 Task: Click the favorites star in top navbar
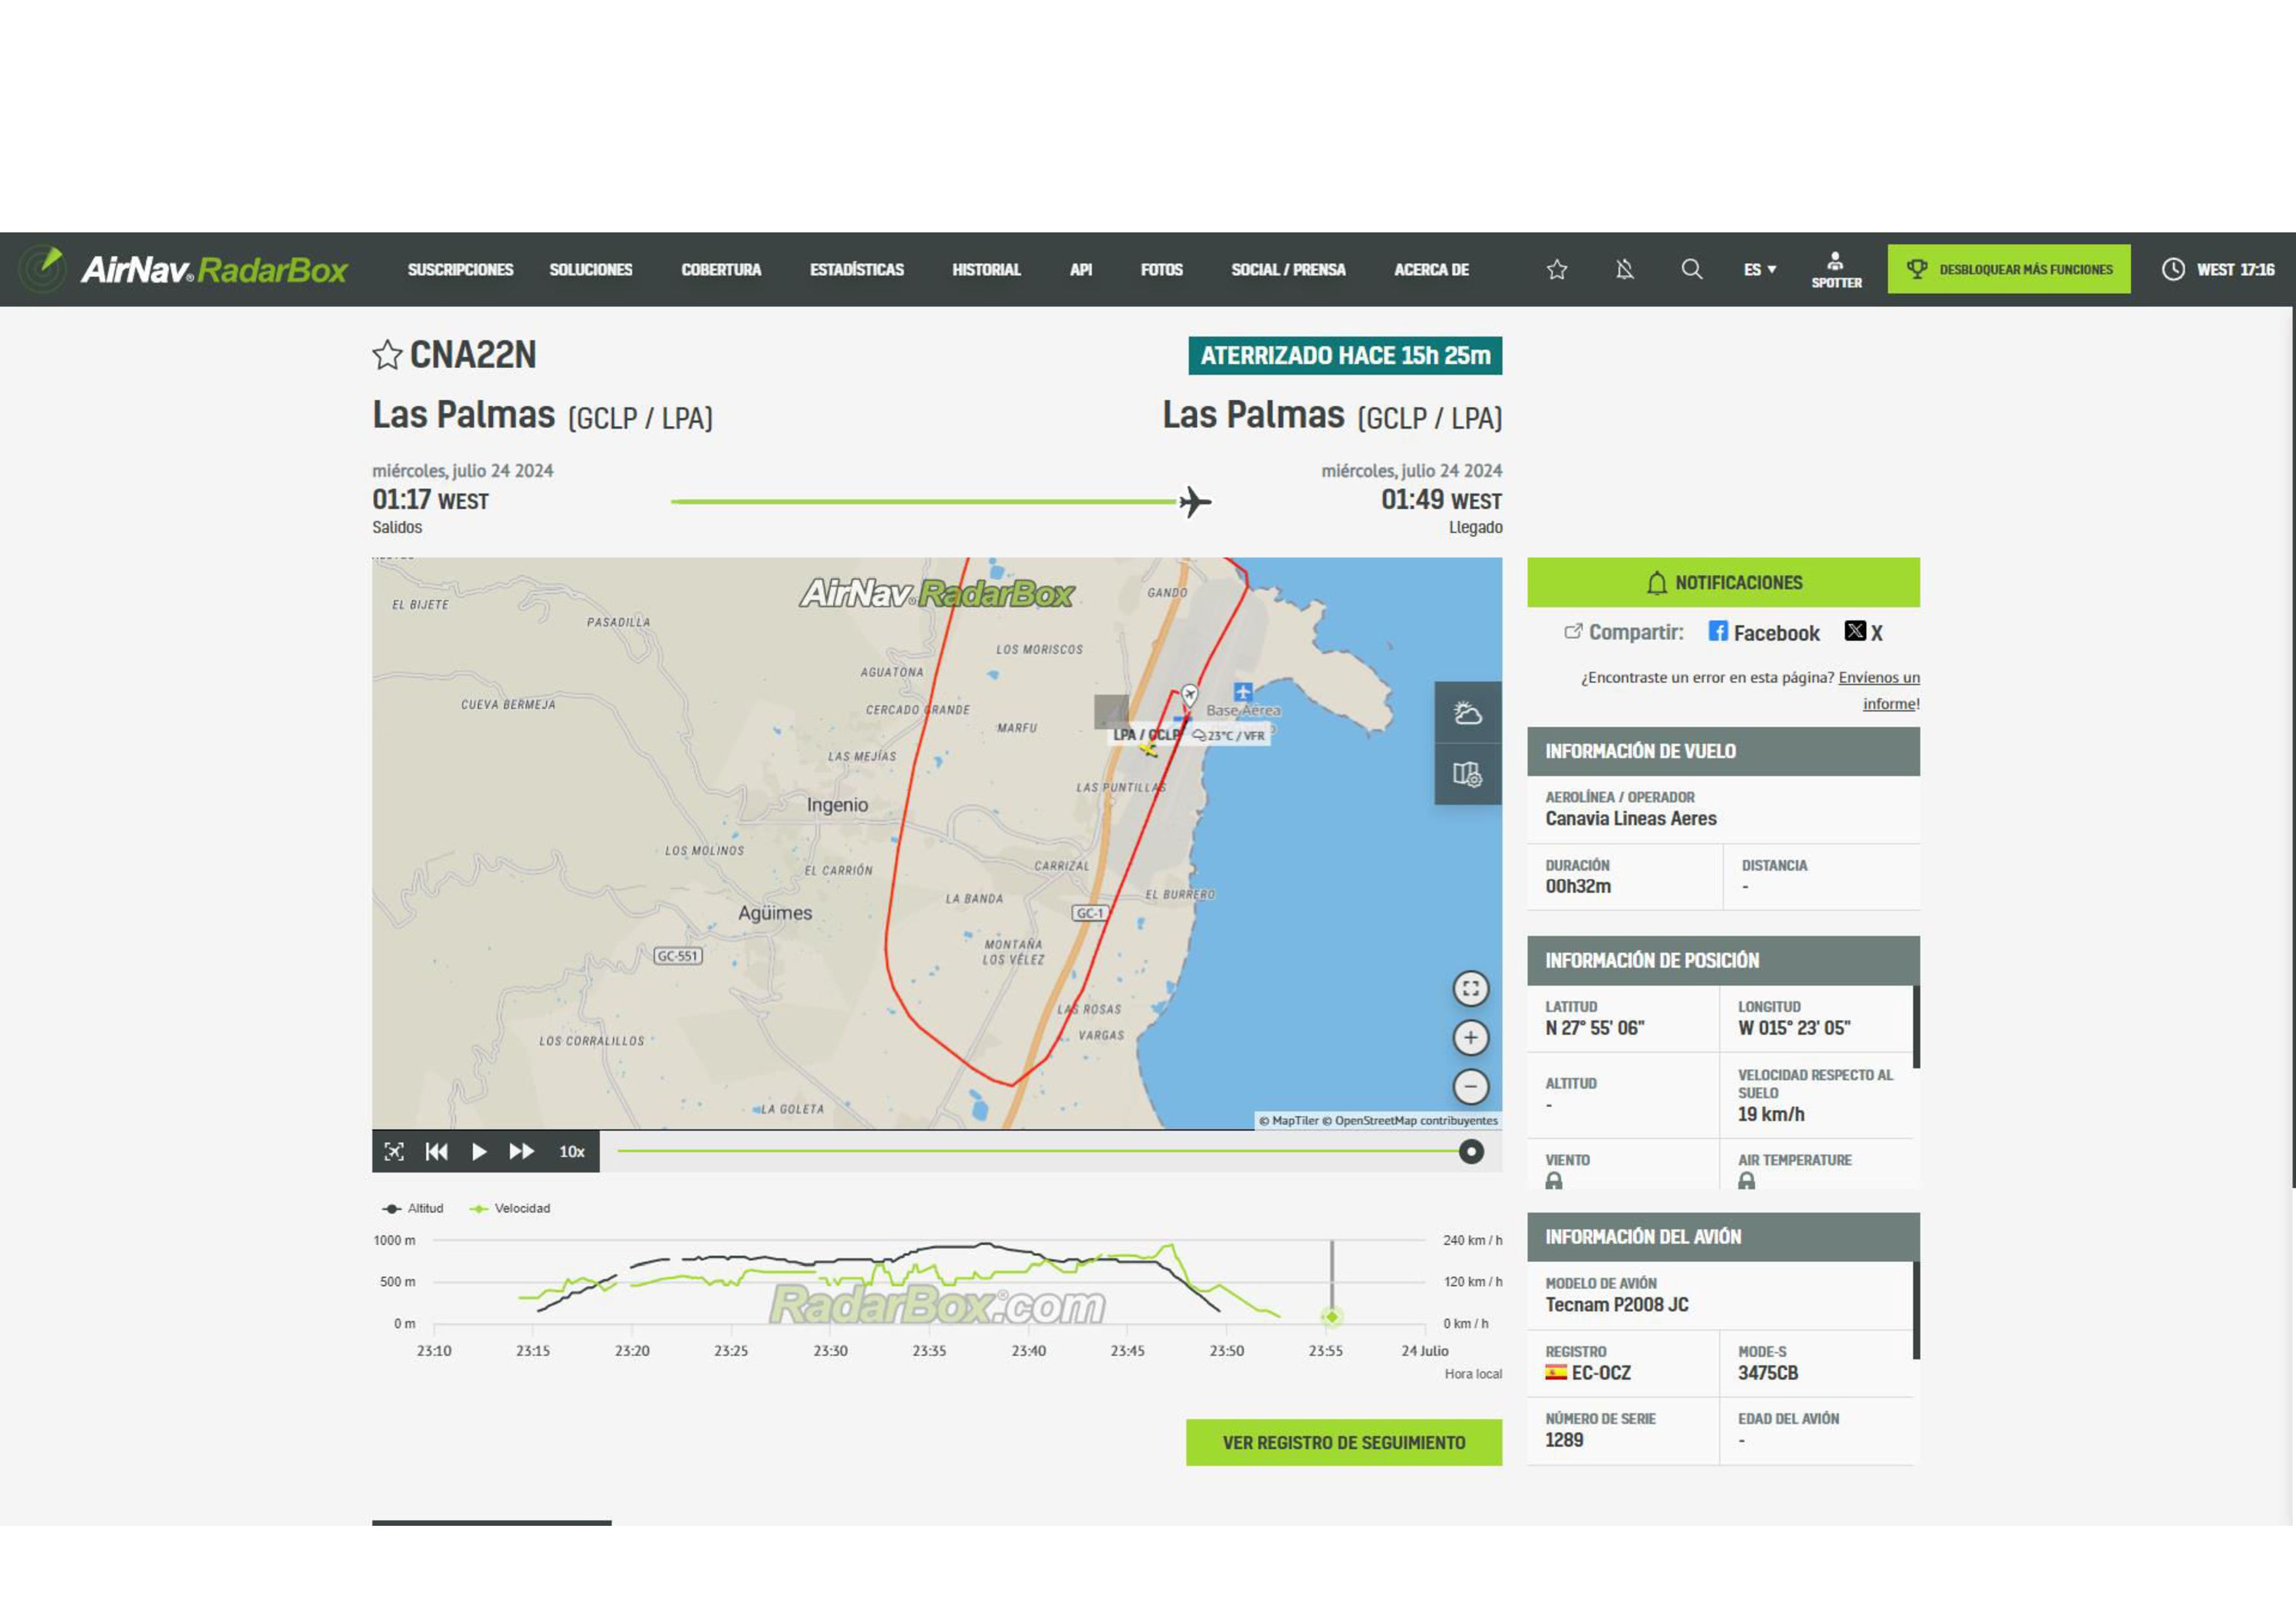pos(1556,269)
